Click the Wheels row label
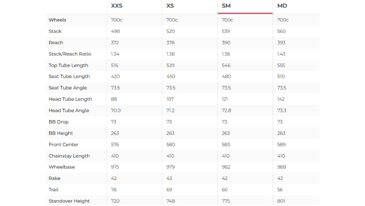 (57, 20)
